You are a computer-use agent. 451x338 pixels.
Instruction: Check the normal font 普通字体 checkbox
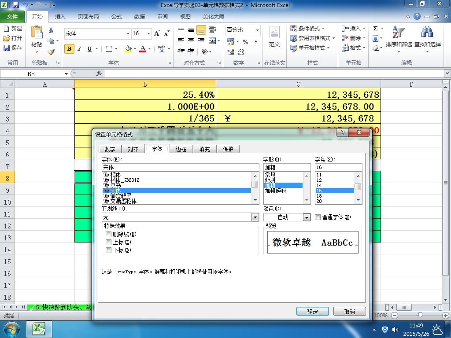tap(318, 217)
